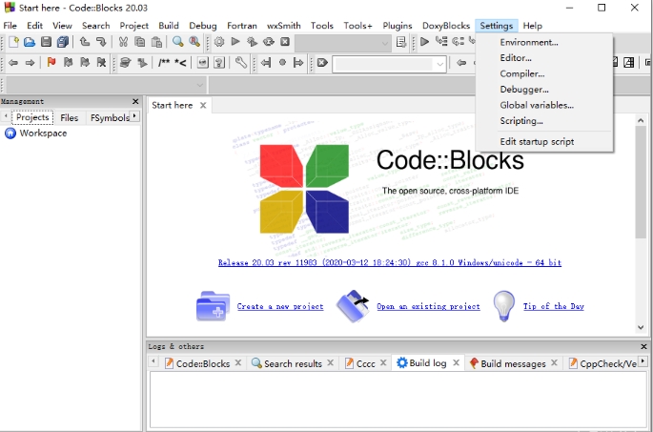
Task: Switch to the Files tab
Action: (x=70, y=118)
